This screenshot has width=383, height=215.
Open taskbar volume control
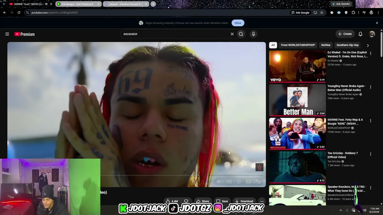click(364, 210)
